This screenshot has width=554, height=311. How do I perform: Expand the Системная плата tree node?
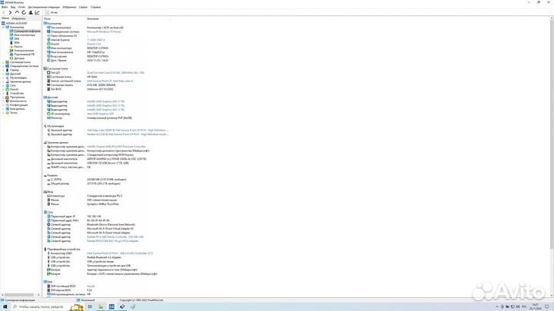(3, 62)
